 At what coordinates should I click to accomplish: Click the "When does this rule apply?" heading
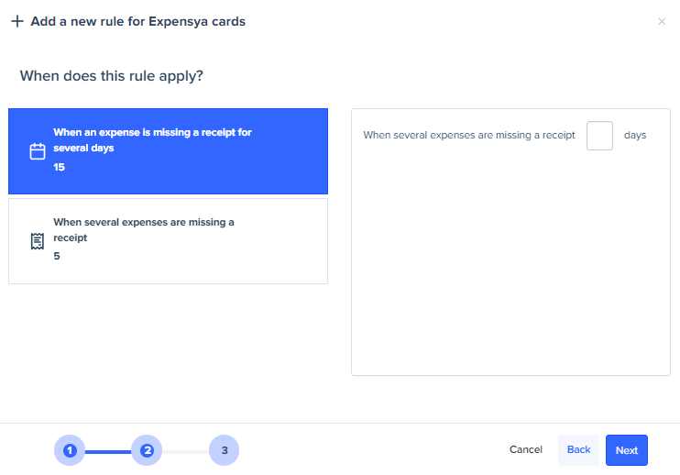111,75
